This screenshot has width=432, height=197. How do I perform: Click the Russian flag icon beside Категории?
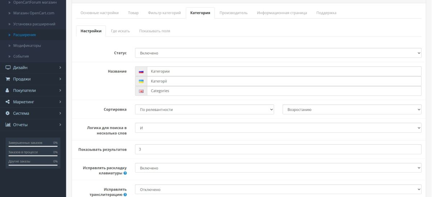pos(141,71)
